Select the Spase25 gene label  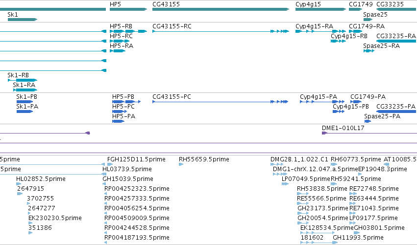[x=375, y=15]
